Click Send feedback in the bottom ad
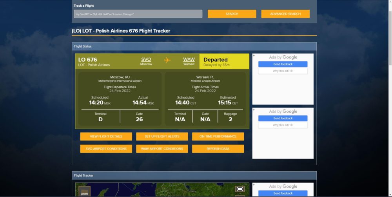This screenshot has width=392, height=197. coord(283,193)
